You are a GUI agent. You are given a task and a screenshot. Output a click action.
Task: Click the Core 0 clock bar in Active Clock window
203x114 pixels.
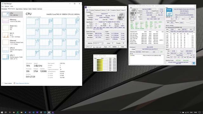[x=102, y=60]
